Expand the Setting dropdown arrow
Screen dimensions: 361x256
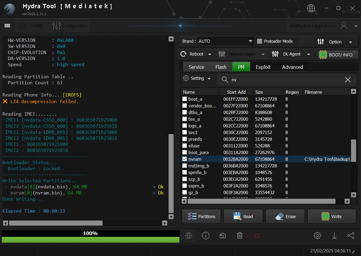click(209, 79)
